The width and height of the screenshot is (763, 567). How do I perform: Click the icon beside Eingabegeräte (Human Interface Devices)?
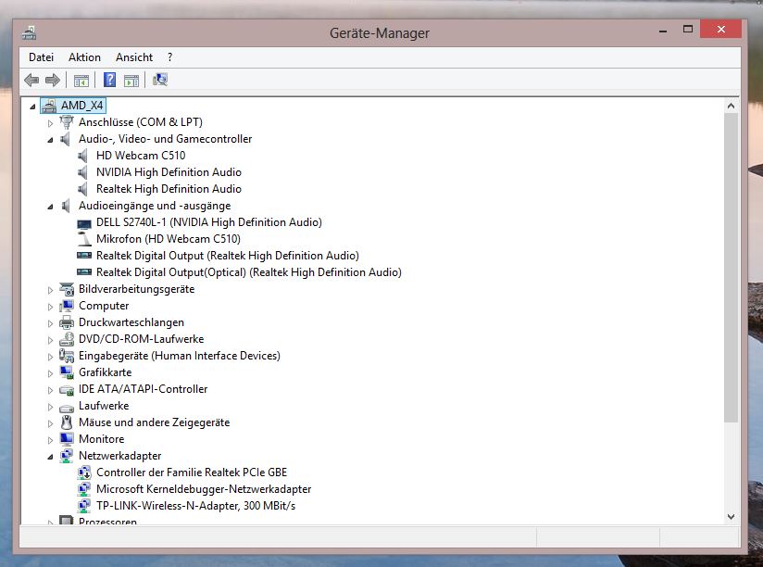67,356
